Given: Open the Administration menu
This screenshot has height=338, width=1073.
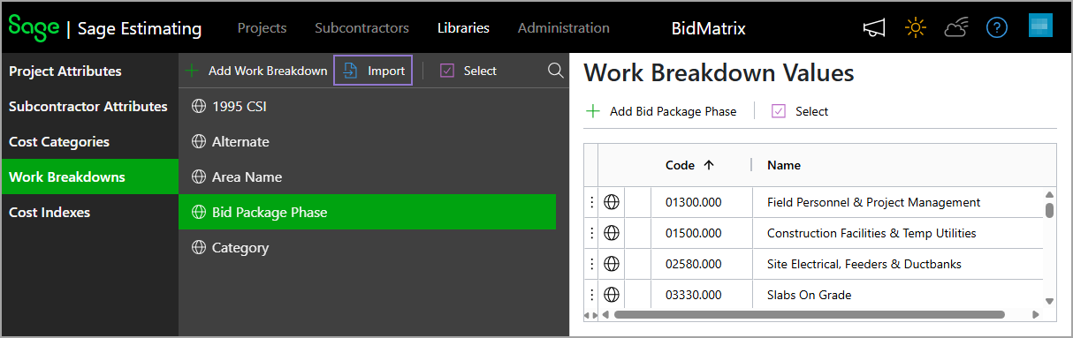Looking at the screenshot, I should 564,28.
